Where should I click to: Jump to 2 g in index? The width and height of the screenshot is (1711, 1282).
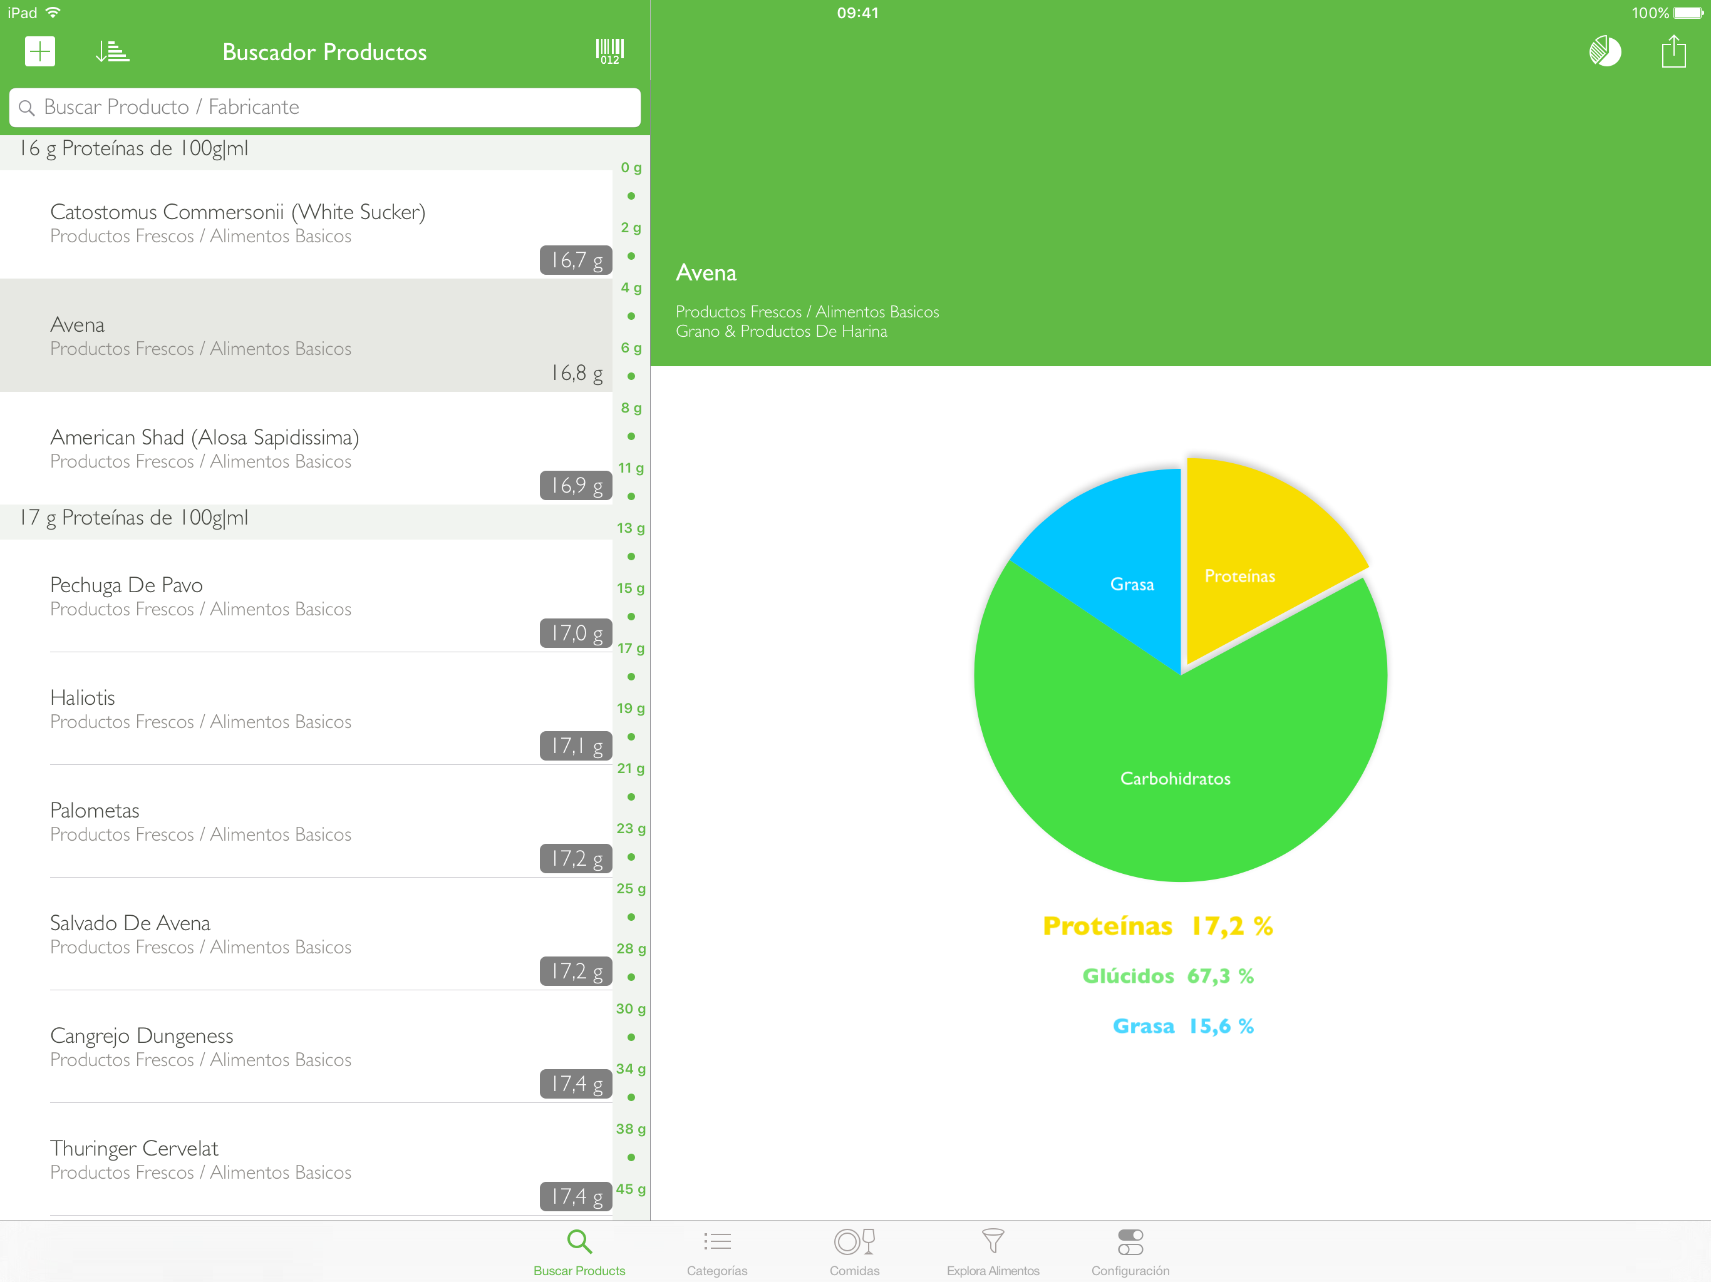click(x=631, y=228)
